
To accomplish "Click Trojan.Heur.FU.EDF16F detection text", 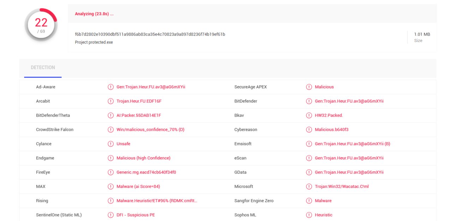I will pyautogui.click(x=139, y=101).
